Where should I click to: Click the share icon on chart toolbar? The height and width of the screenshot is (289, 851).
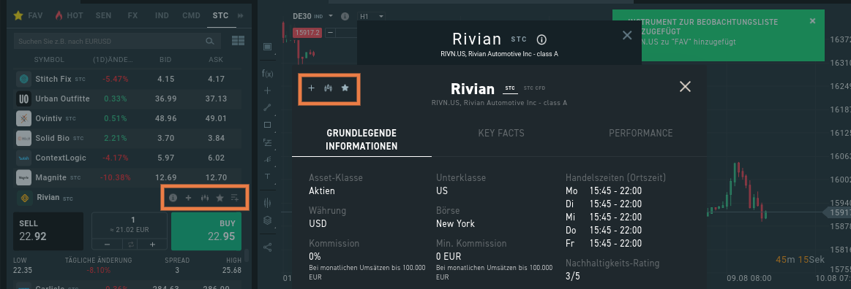click(x=267, y=247)
